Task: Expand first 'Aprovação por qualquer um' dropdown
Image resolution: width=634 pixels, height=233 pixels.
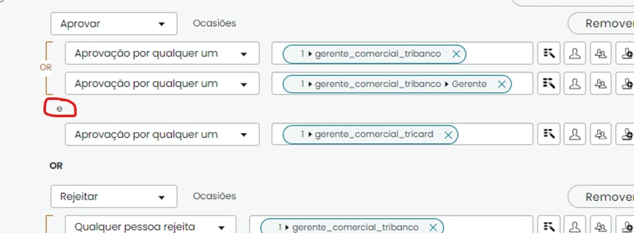Action: point(162,53)
